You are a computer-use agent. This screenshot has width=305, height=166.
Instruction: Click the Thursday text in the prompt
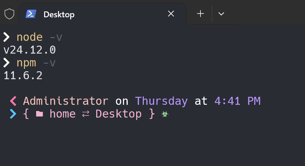pos(161,101)
